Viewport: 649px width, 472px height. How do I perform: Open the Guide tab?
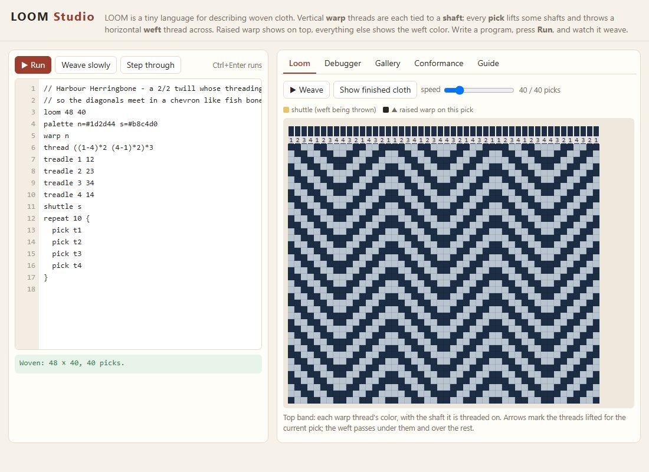(x=488, y=63)
